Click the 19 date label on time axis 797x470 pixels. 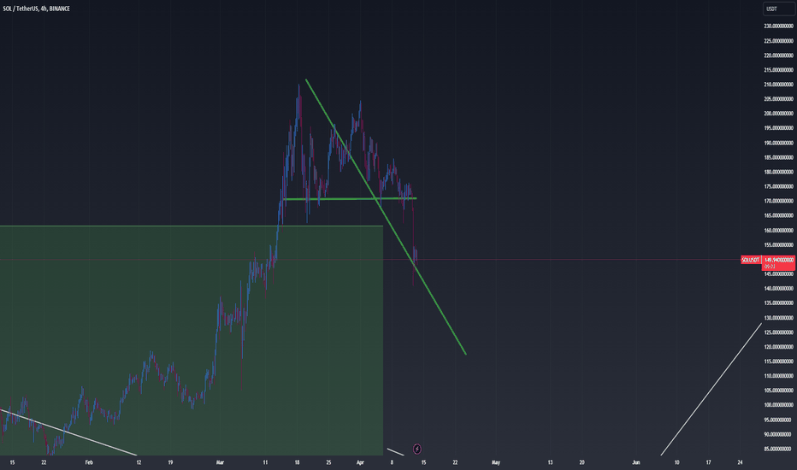[170, 462]
